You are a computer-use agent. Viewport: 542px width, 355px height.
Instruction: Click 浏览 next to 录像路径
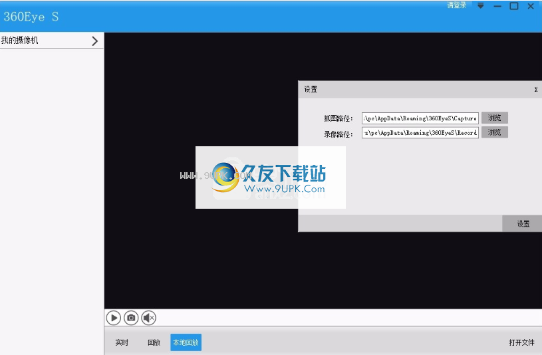click(495, 132)
